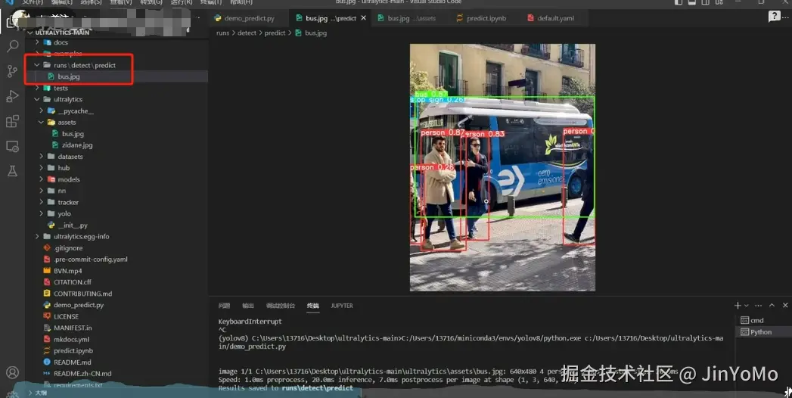This screenshot has width=792, height=398.
Task: Open the Search view in activity bar
Action: pyautogui.click(x=13, y=46)
